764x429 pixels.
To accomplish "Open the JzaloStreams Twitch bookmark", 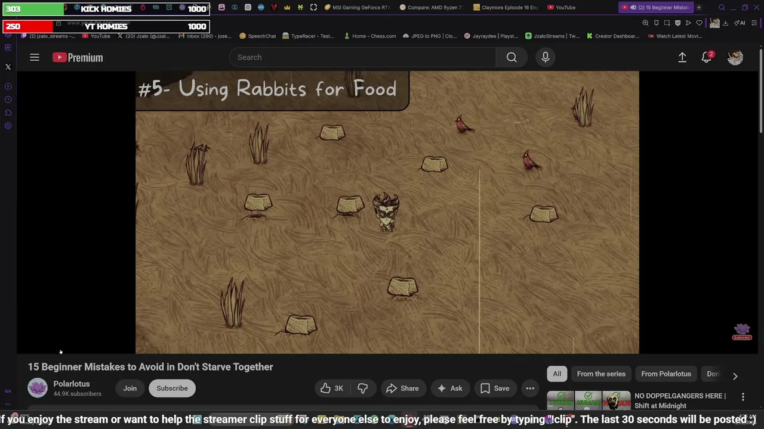I will pyautogui.click(x=552, y=36).
